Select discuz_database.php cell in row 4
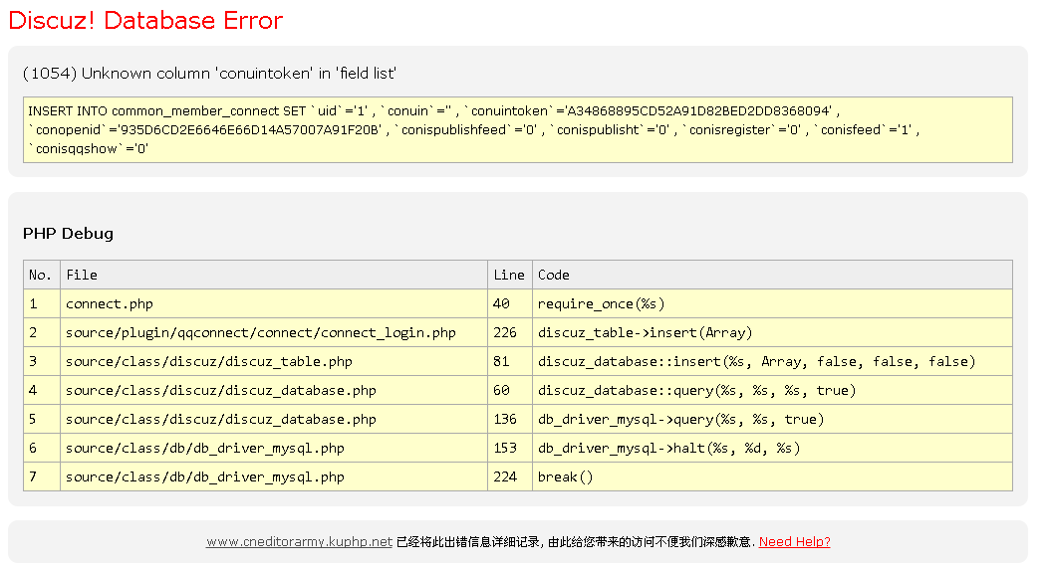1049x570 pixels. pos(274,390)
